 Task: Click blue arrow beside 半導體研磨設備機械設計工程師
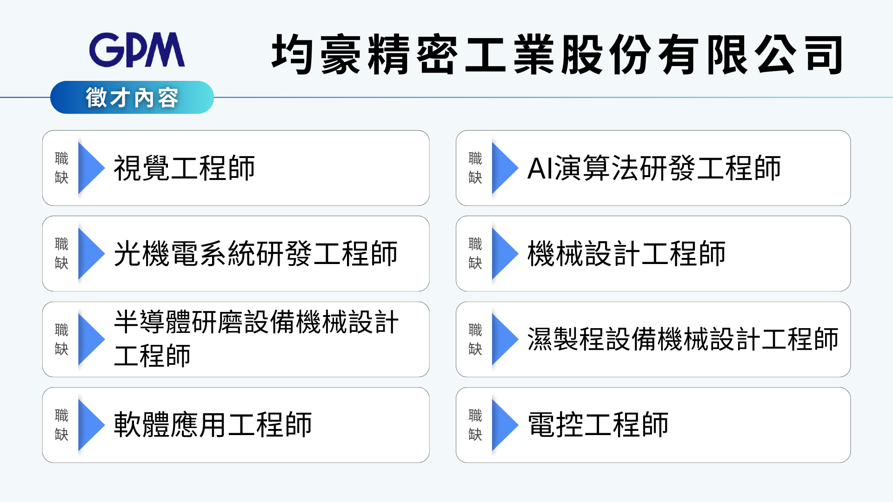click(x=90, y=339)
